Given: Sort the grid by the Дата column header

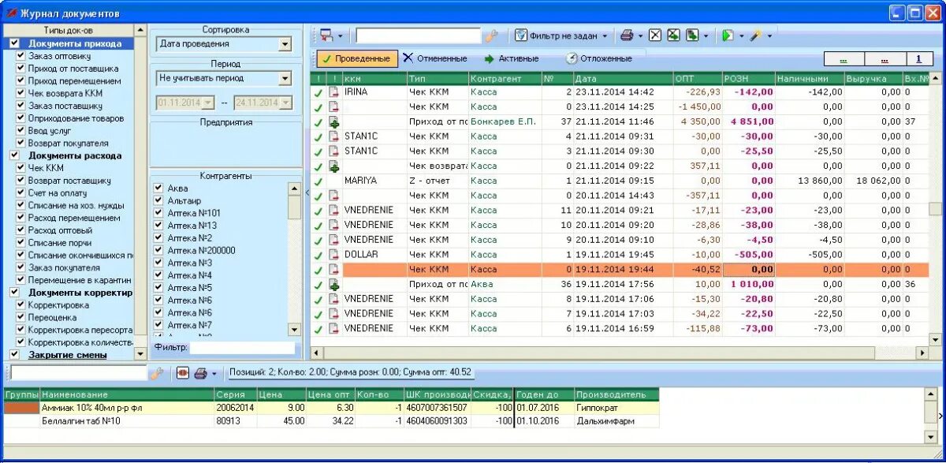Looking at the screenshot, I should point(622,79).
